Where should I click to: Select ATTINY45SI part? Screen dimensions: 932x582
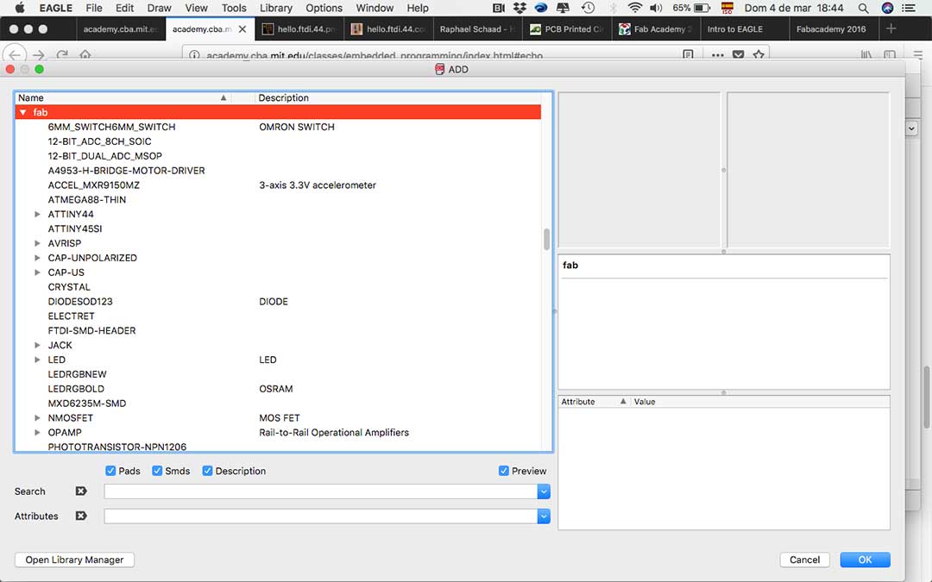pos(75,228)
